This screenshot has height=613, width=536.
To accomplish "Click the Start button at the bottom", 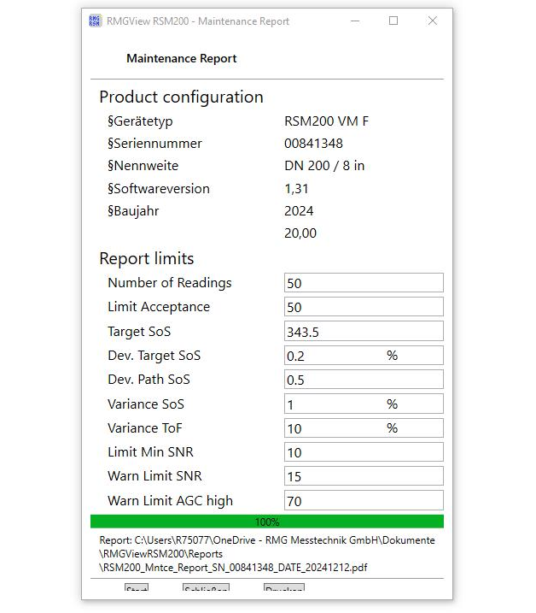I will click(x=137, y=588).
